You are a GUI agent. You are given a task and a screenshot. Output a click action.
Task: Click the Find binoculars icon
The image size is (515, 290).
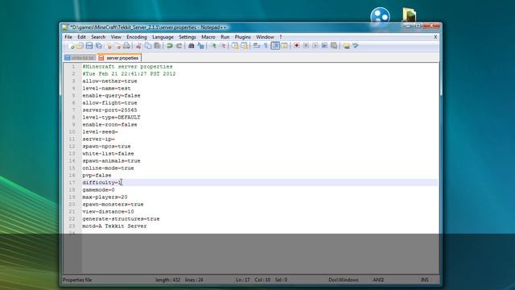(x=192, y=46)
